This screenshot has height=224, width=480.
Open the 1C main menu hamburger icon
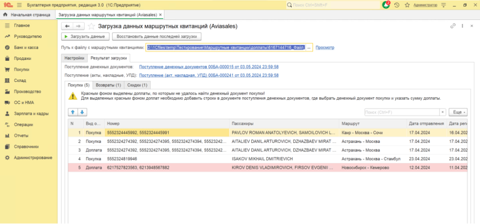[19, 5]
